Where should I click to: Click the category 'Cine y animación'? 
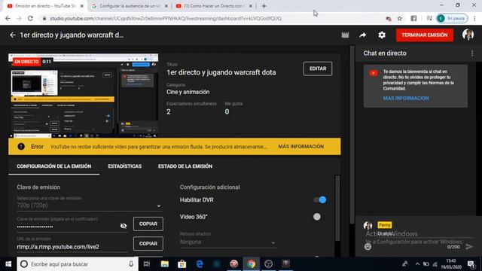(188, 92)
